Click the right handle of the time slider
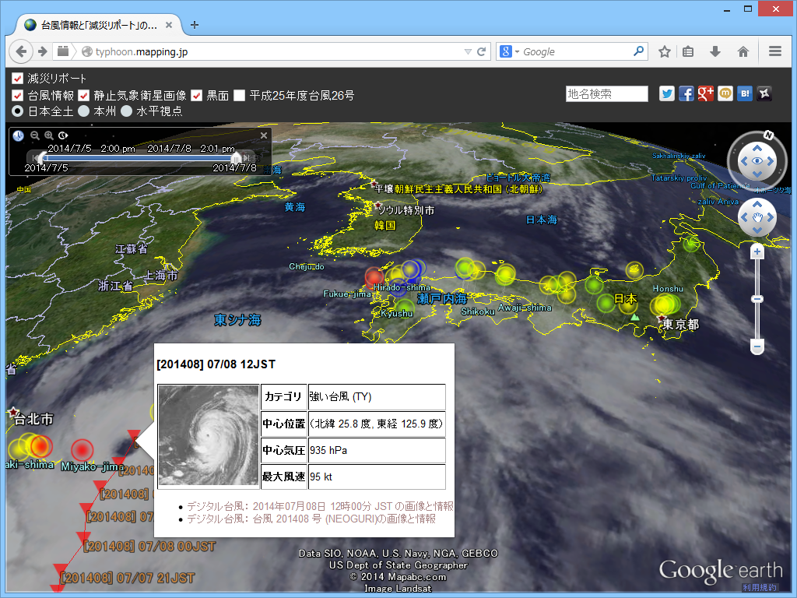 point(235,158)
